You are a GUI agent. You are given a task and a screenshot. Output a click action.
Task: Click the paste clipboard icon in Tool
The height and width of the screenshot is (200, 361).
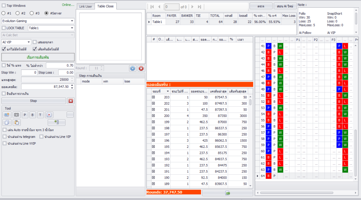pyautogui.click(x=16, y=123)
